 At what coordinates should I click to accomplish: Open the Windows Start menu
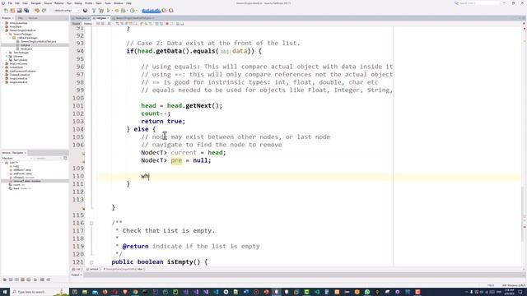click(5, 292)
